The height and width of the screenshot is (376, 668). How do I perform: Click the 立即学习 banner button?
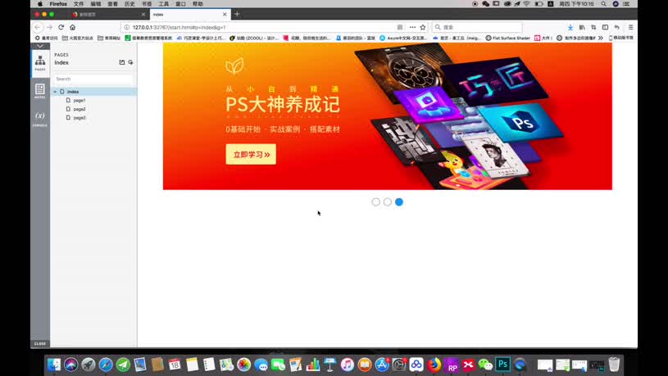[251, 154]
